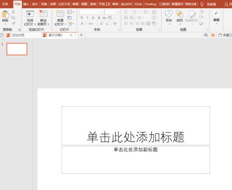Click the Line Spacing icon
Viewport: 232px width, 190px height.
tap(145, 12)
